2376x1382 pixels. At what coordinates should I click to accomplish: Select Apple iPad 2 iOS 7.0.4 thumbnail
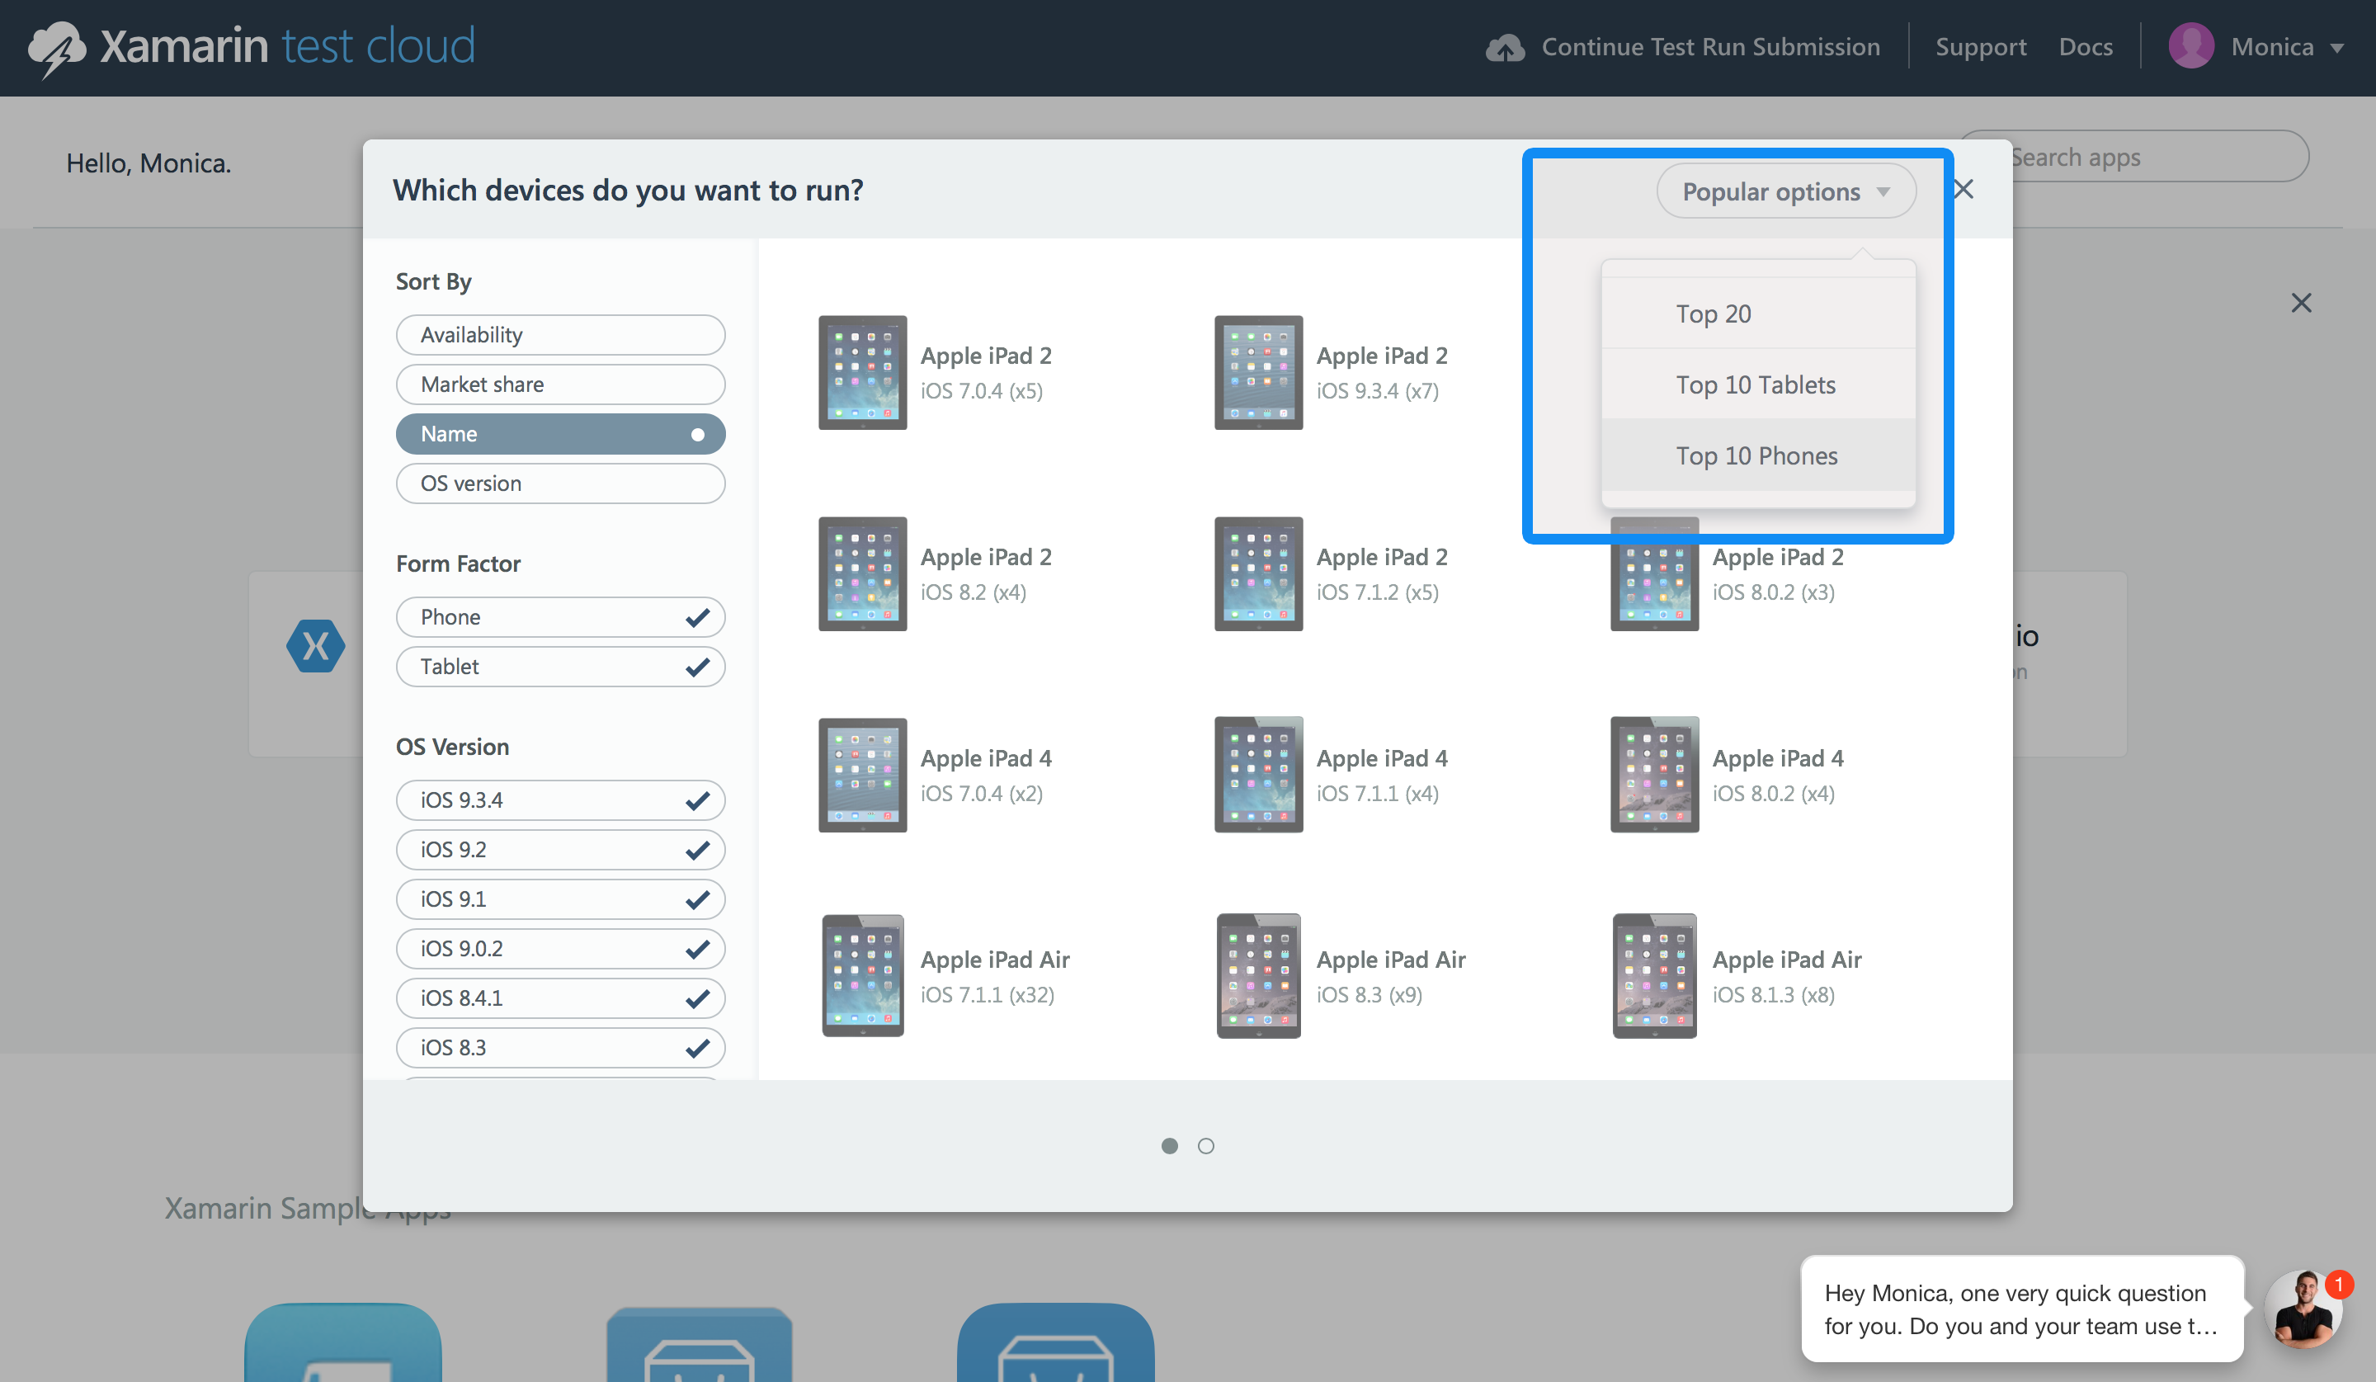click(863, 372)
